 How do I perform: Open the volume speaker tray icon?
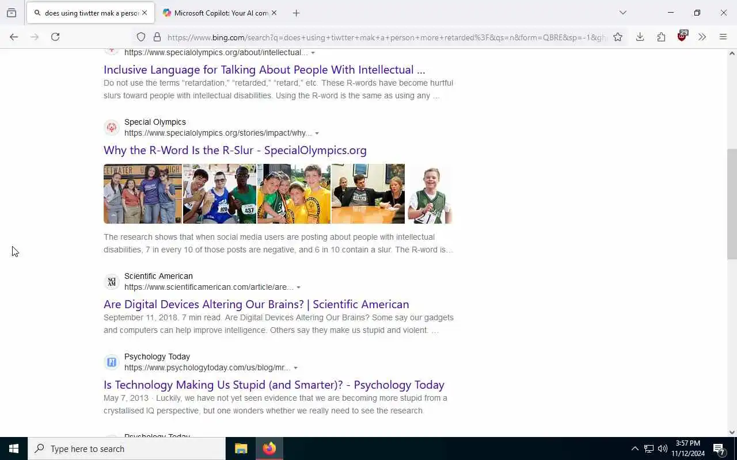tap(663, 448)
